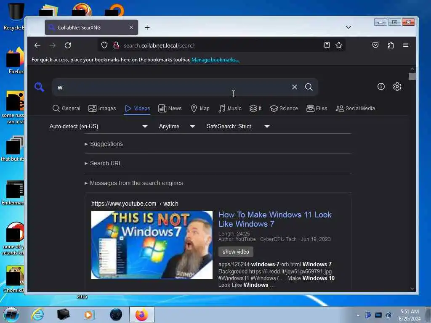
Task: Open the Extensions puzzle icon
Action: tap(391, 45)
